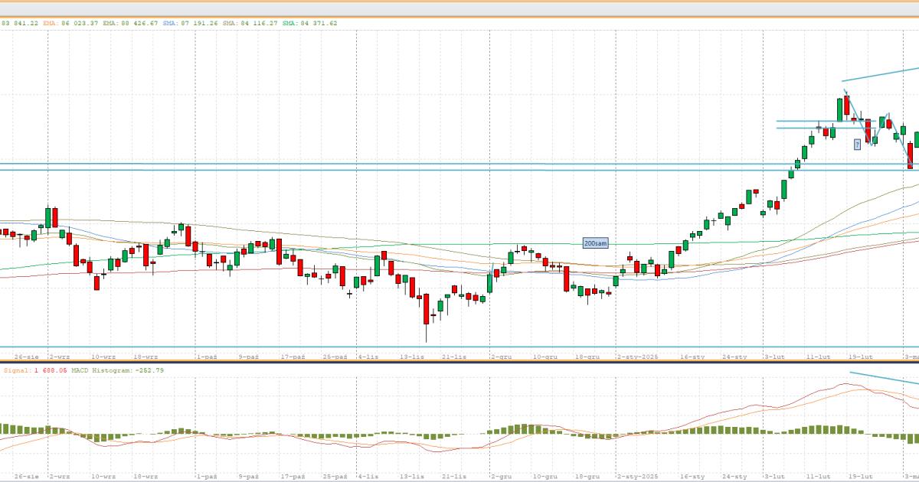Select 2-gru date on the MACD panel axis

point(502,475)
